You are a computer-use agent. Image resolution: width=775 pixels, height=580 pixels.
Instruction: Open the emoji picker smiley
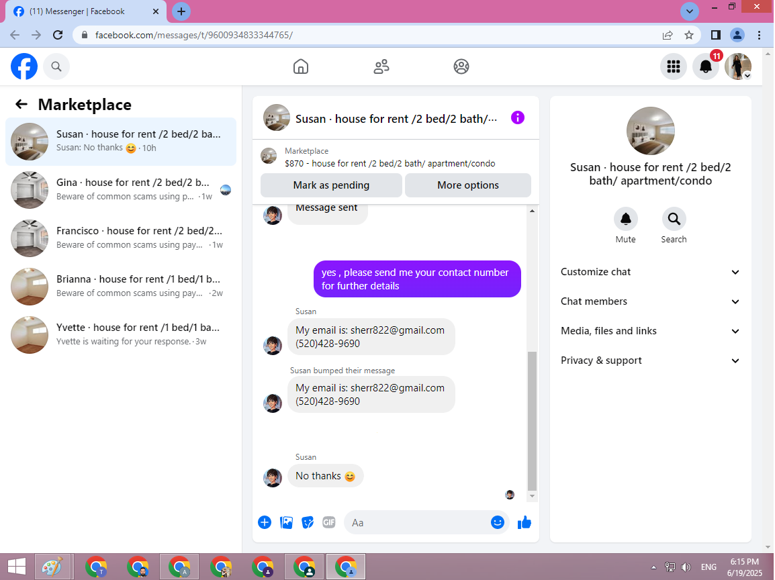[x=497, y=522]
